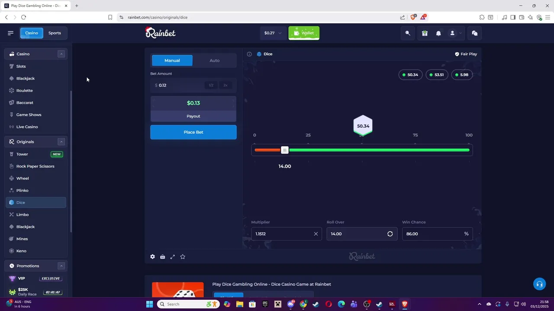This screenshot has height=311, width=554.
Task: Click the share page icon
Action: (403, 17)
